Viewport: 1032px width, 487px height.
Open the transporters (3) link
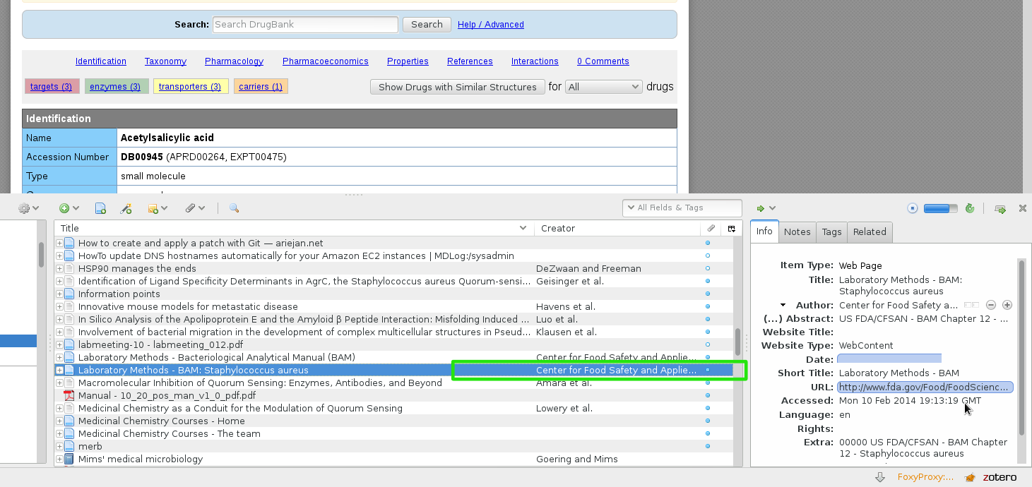(190, 86)
